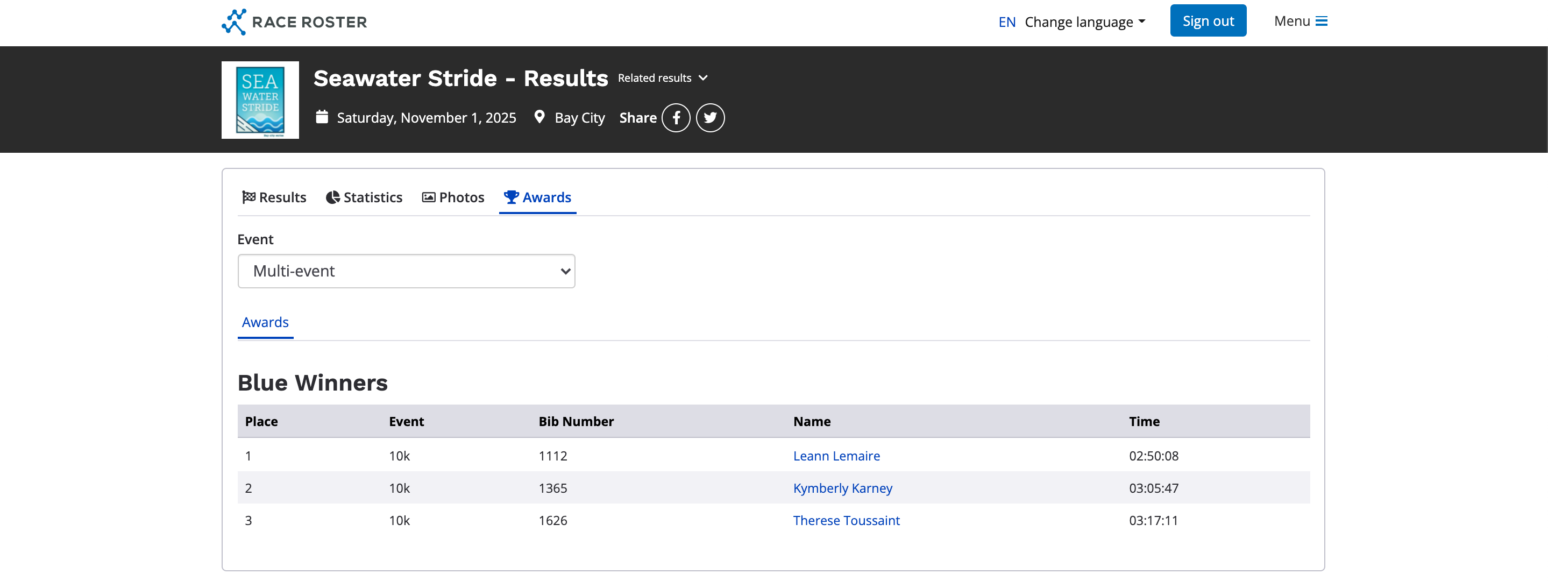Open the Change language dropdown

(x=1084, y=22)
